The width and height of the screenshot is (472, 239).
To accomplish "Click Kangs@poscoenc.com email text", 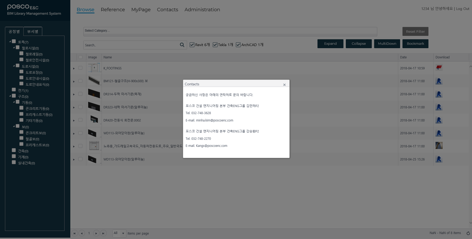I will coord(211,146).
